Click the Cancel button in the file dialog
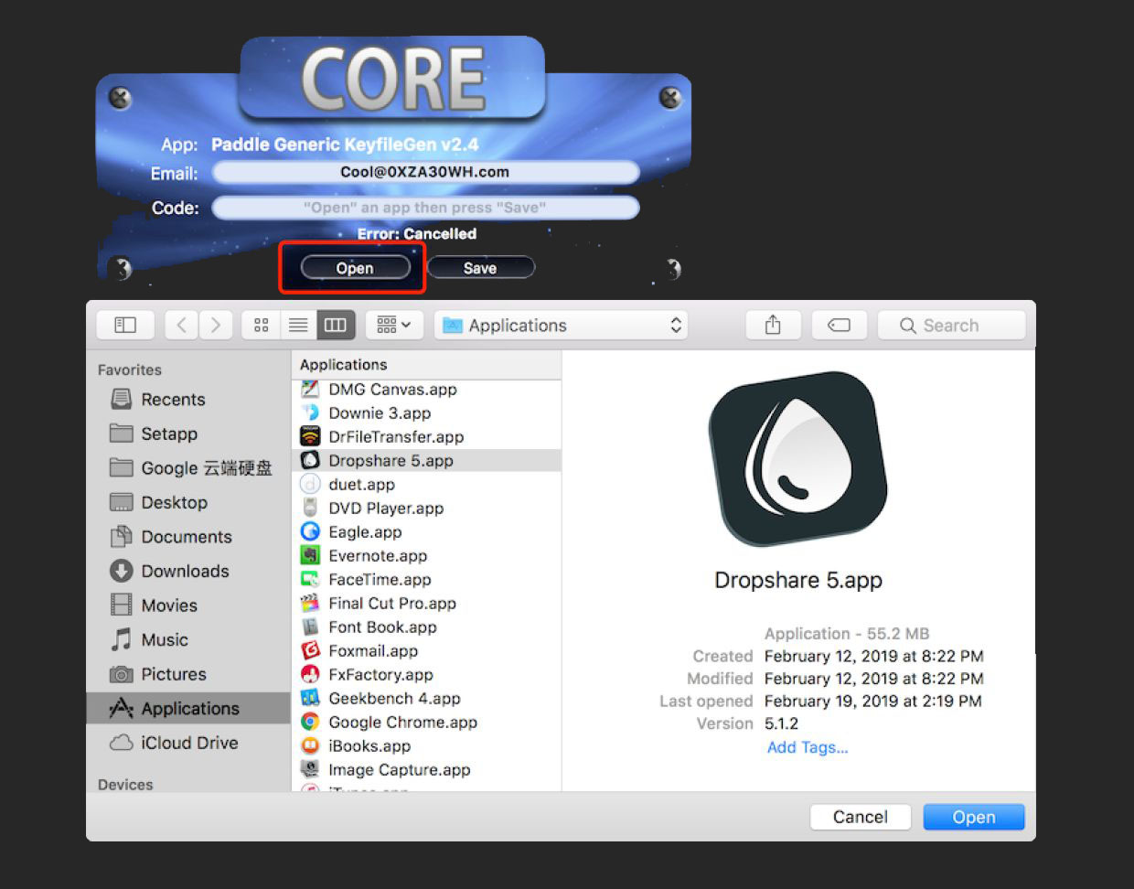The height and width of the screenshot is (889, 1134). click(861, 817)
